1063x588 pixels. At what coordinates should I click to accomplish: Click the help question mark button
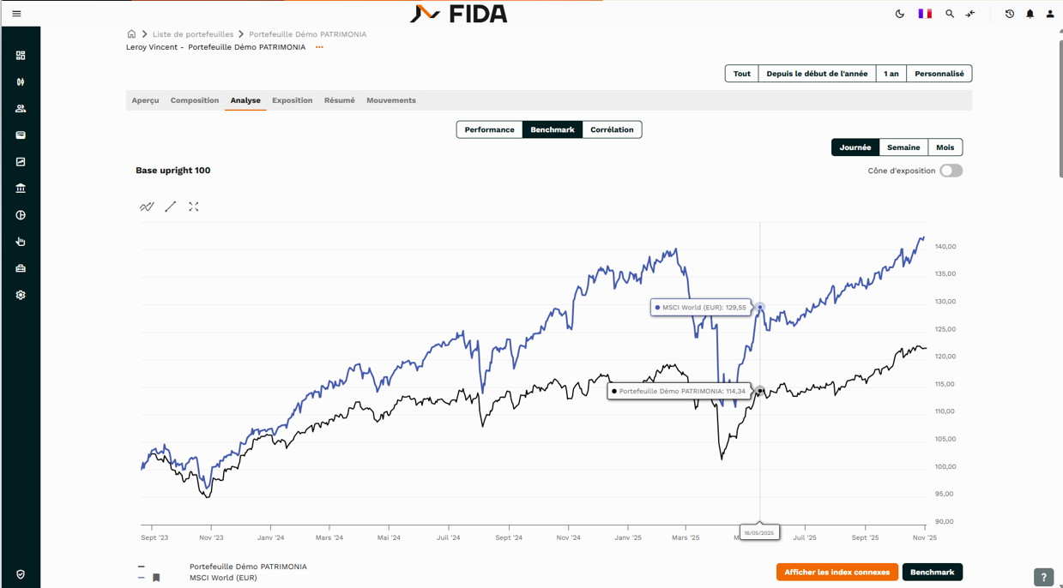click(1043, 578)
